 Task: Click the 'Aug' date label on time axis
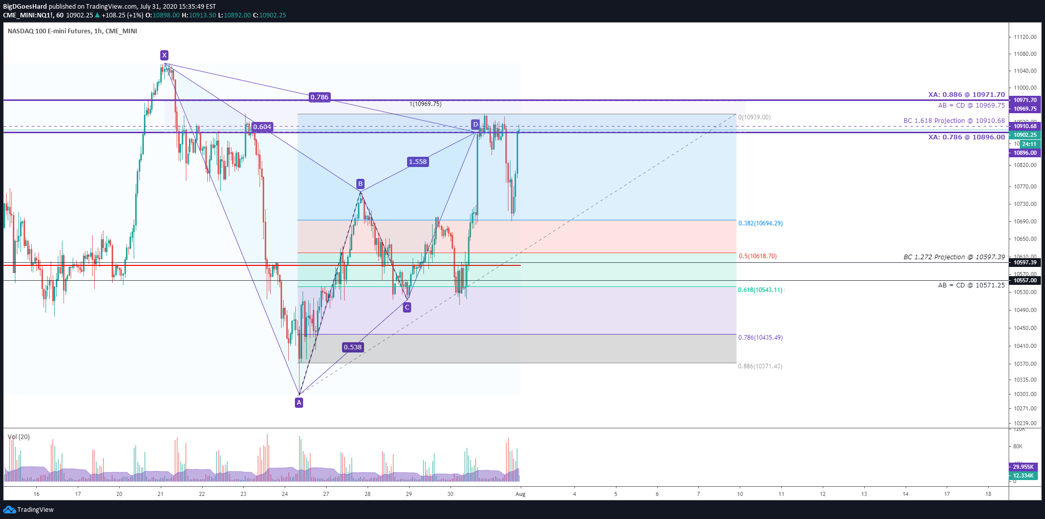point(520,494)
